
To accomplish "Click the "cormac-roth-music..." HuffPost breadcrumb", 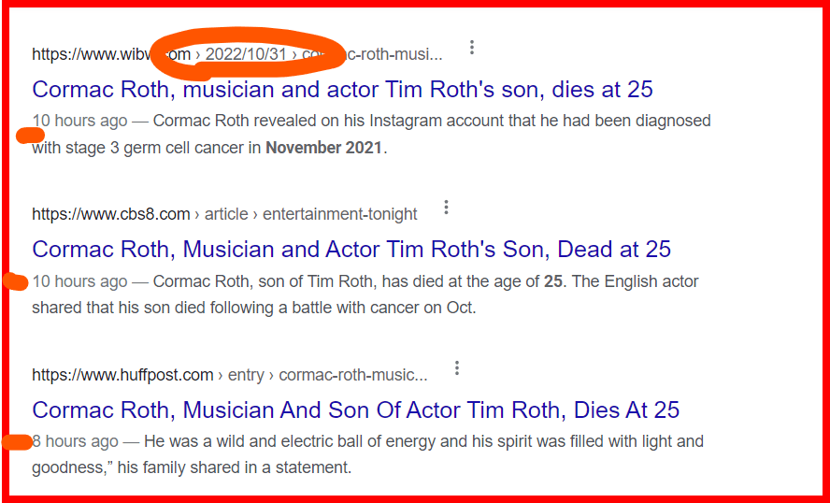I will (x=353, y=375).
